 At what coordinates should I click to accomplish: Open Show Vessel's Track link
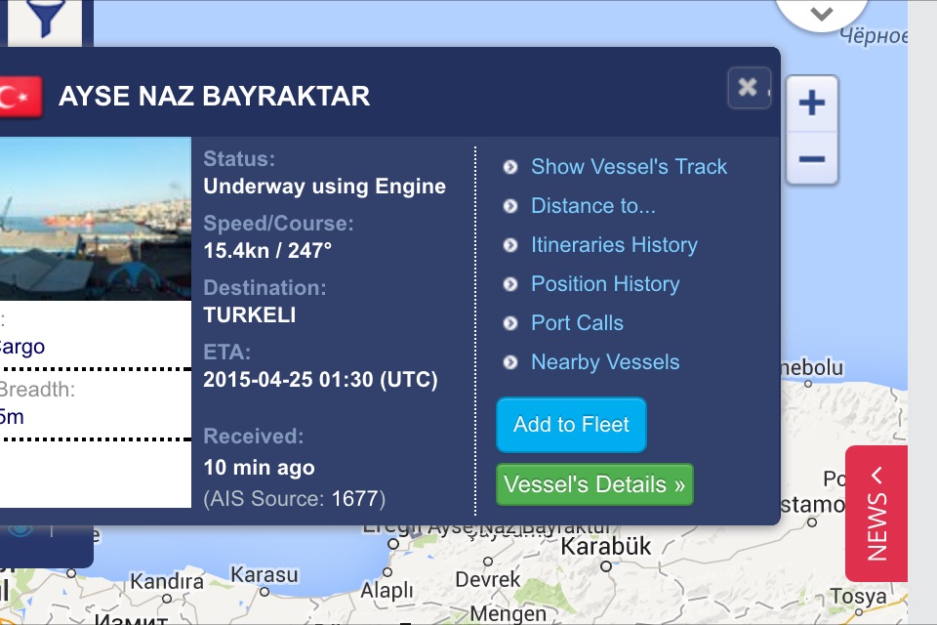click(x=629, y=167)
